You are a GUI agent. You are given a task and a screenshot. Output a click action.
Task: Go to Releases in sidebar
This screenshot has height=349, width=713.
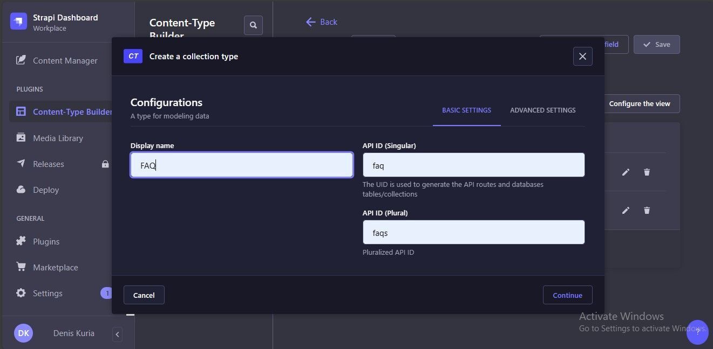click(48, 164)
